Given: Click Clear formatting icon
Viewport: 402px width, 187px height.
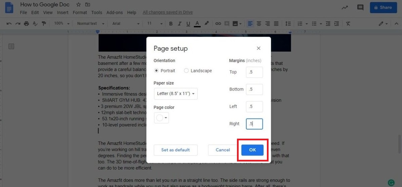Looking at the screenshot, I should click(348, 24).
